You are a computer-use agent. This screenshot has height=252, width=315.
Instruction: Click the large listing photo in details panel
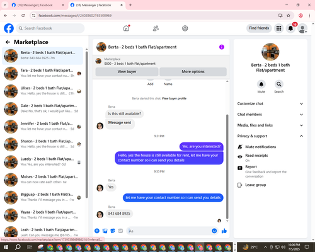click(270, 52)
